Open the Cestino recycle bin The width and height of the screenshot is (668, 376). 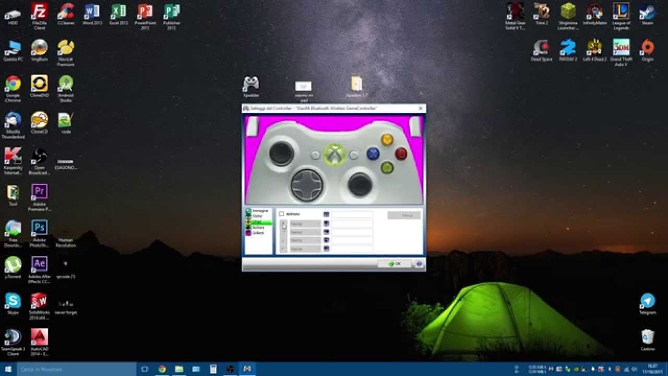tap(648, 340)
